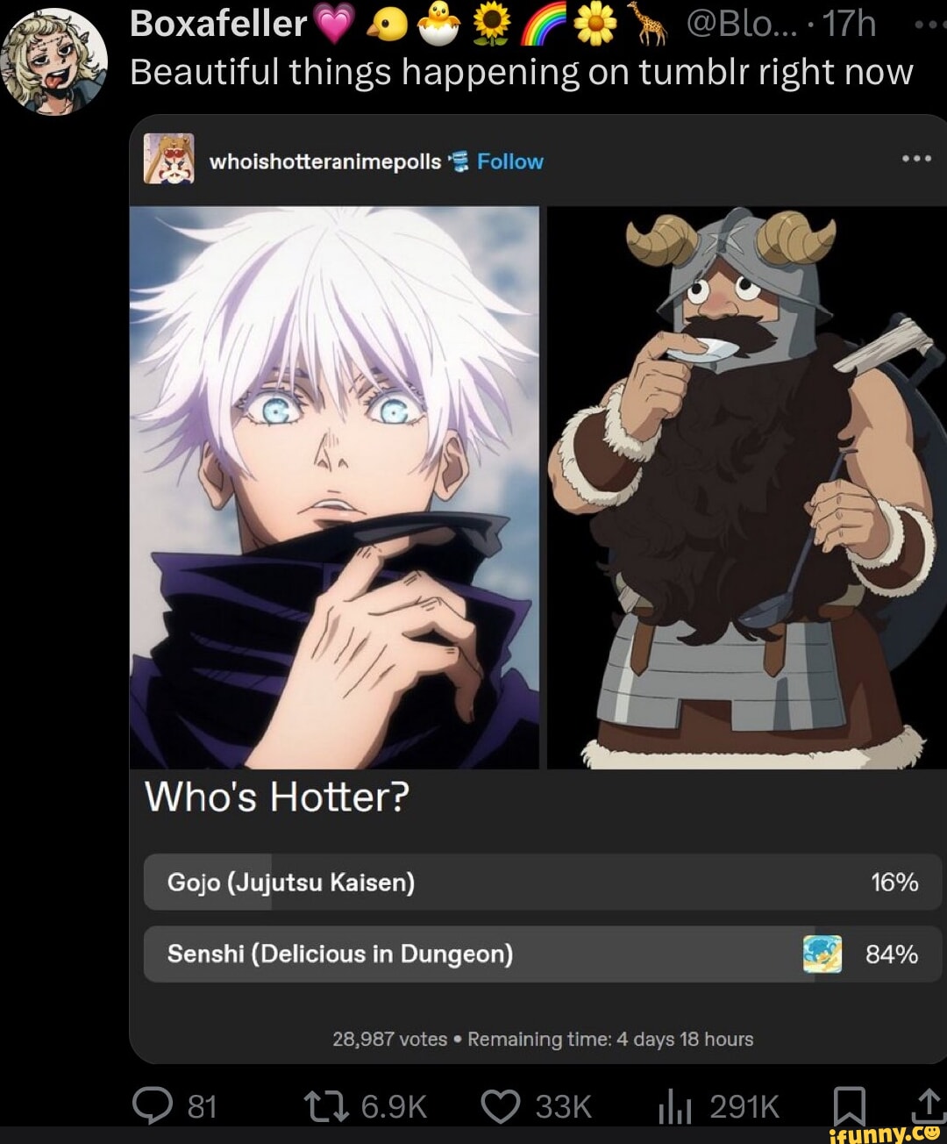Click the Boxafeller display name
The image size is (947, 1144).
point(218,24)
